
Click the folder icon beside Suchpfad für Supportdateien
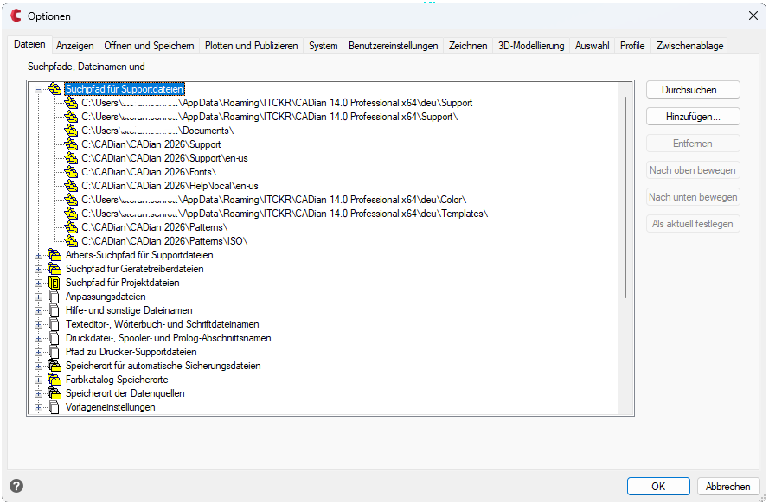click(x=55, y=89)
